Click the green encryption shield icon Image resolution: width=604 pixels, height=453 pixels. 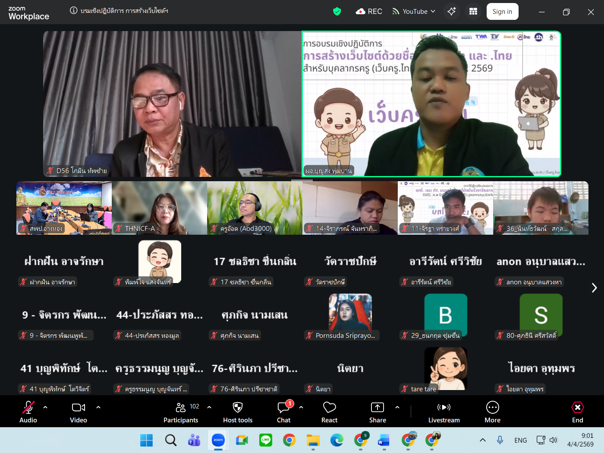tap(337, 12)
